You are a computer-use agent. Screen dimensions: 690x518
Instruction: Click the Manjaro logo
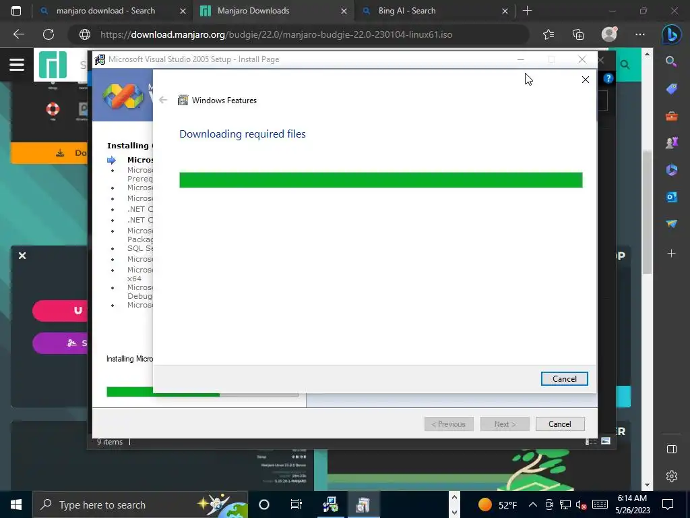(53, 65)
